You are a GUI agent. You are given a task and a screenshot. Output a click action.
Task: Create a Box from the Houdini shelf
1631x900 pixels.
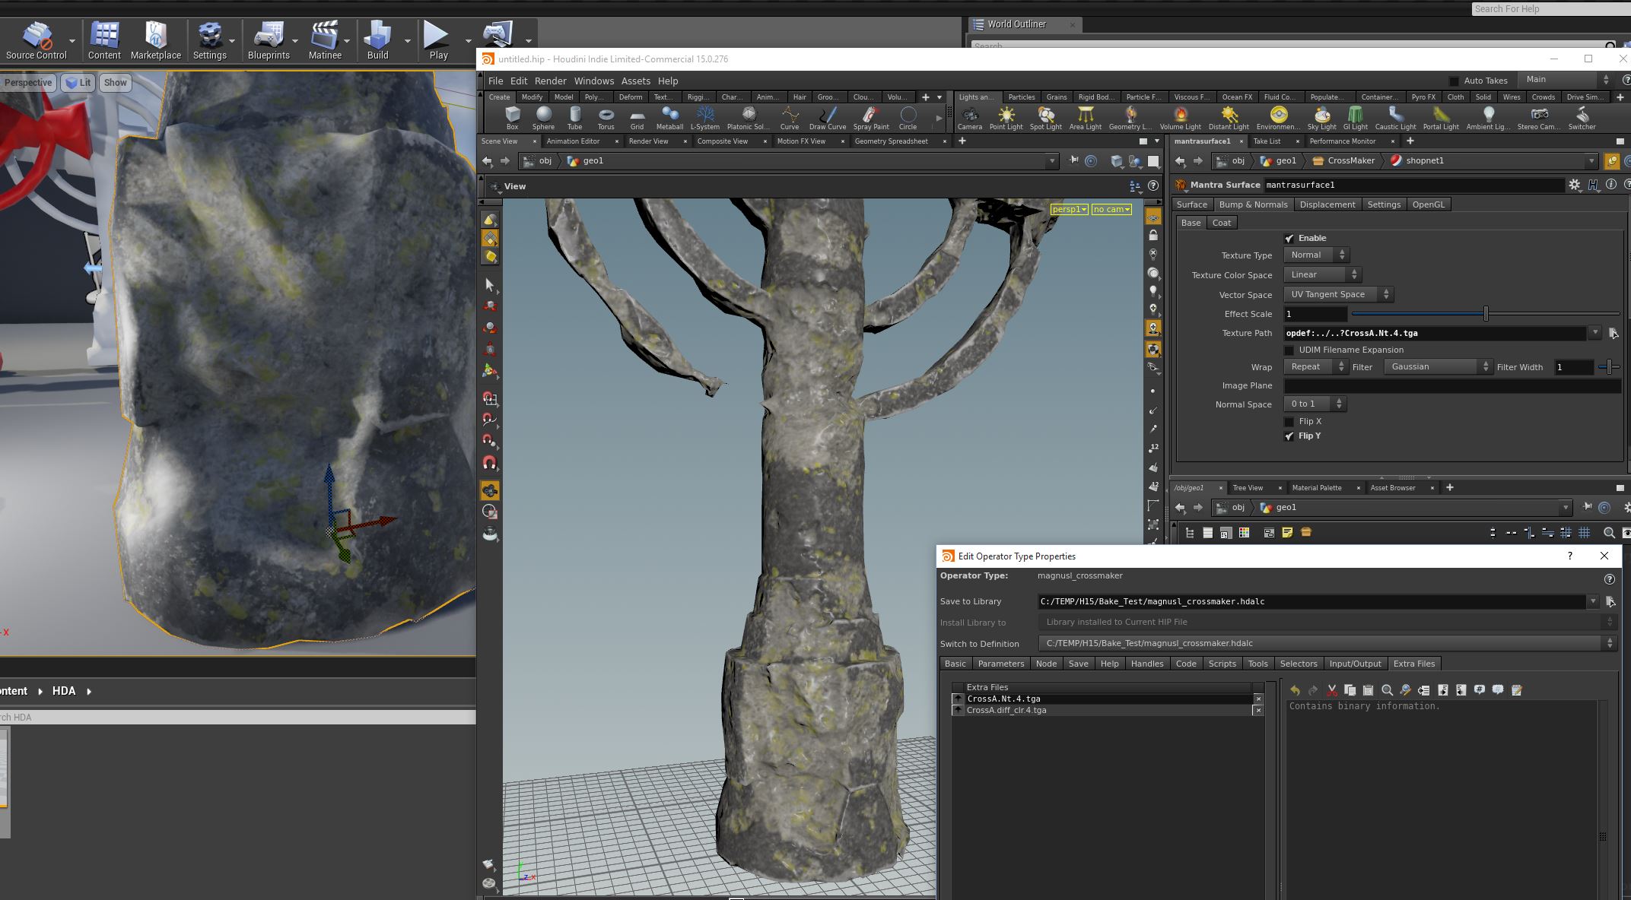pyautogui.click(x=512, y=118)
